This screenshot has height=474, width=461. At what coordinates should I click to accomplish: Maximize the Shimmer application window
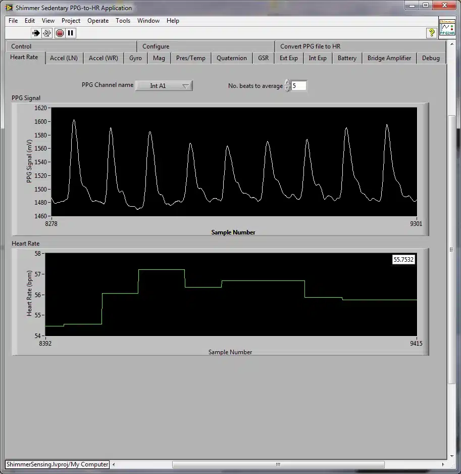pos(426,5)
